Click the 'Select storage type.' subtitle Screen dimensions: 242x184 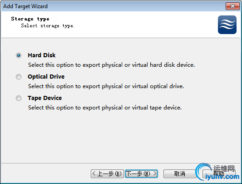click(48, 25)
